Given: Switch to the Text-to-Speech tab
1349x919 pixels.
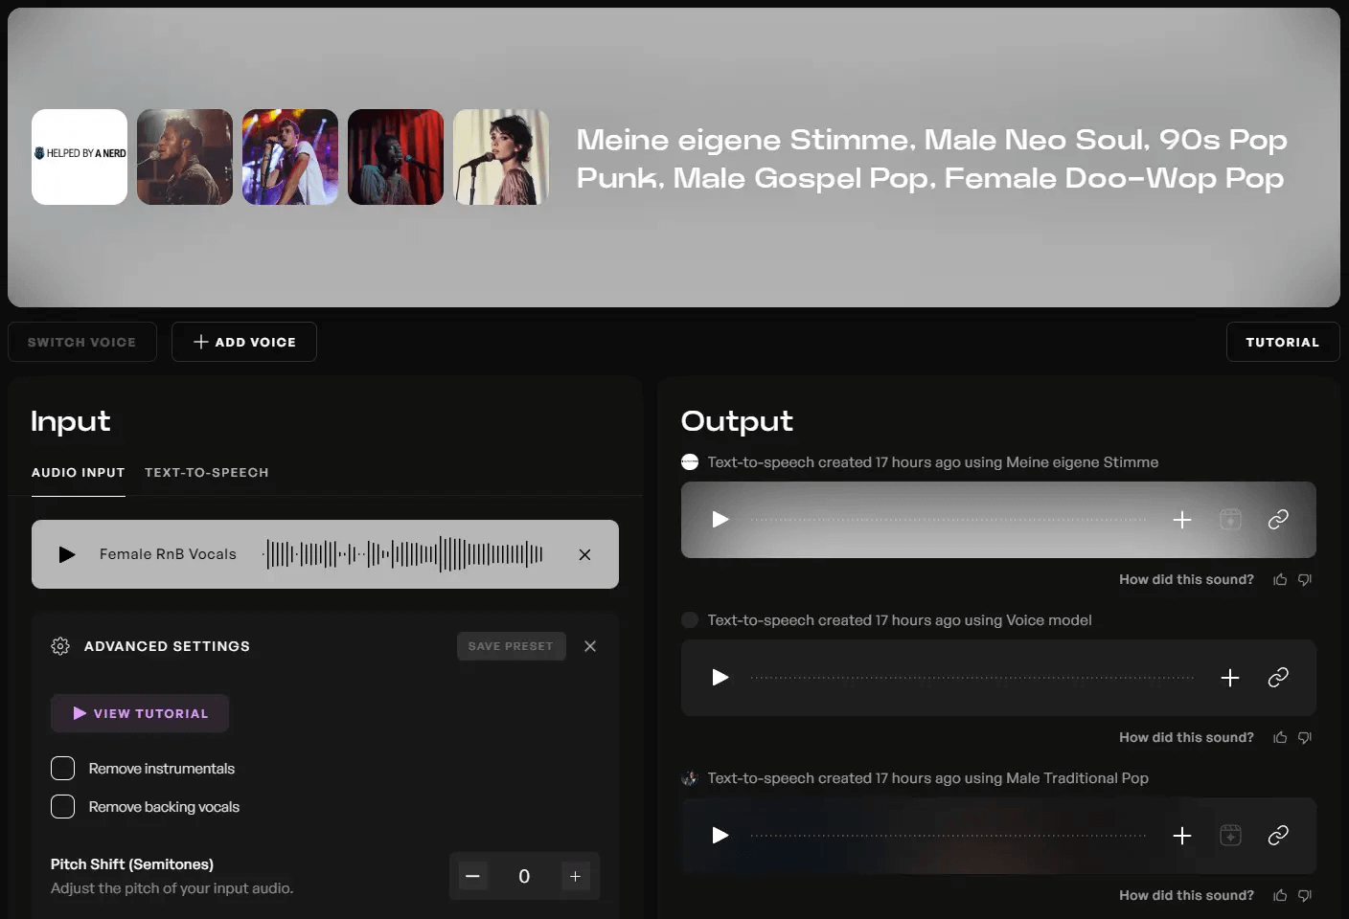Looking at the screenshot, I should pos(206,473).
